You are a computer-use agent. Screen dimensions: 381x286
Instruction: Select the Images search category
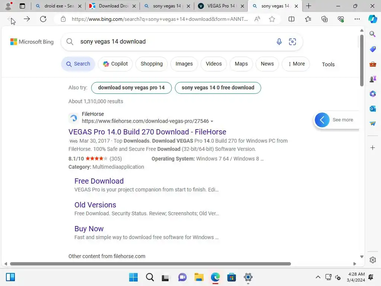[184, 64]
